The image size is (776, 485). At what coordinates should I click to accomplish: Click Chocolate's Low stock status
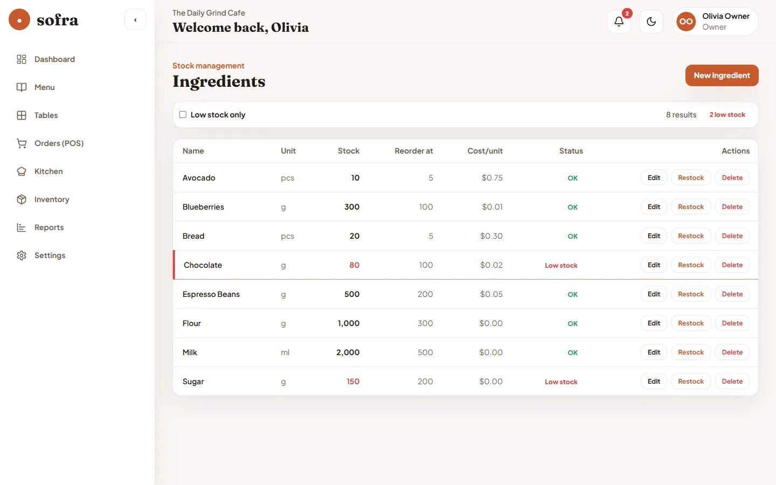pos(561,266)
